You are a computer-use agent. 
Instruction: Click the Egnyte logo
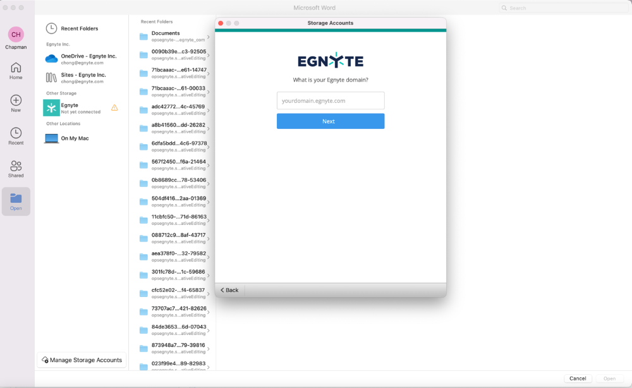(331, 61)
